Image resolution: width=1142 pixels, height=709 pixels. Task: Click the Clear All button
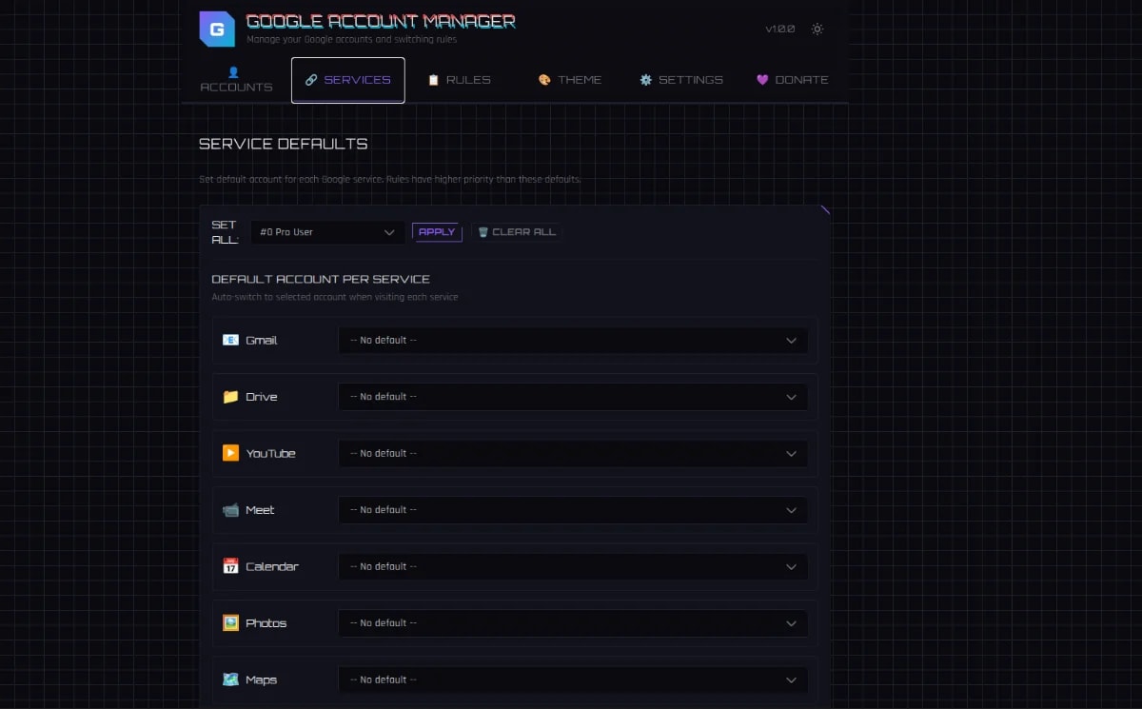pos(517,232)
